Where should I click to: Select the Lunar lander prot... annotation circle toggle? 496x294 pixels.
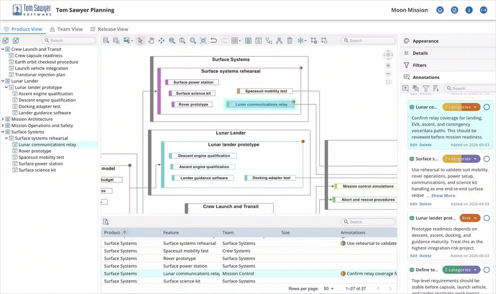click(x=487, y=218)
